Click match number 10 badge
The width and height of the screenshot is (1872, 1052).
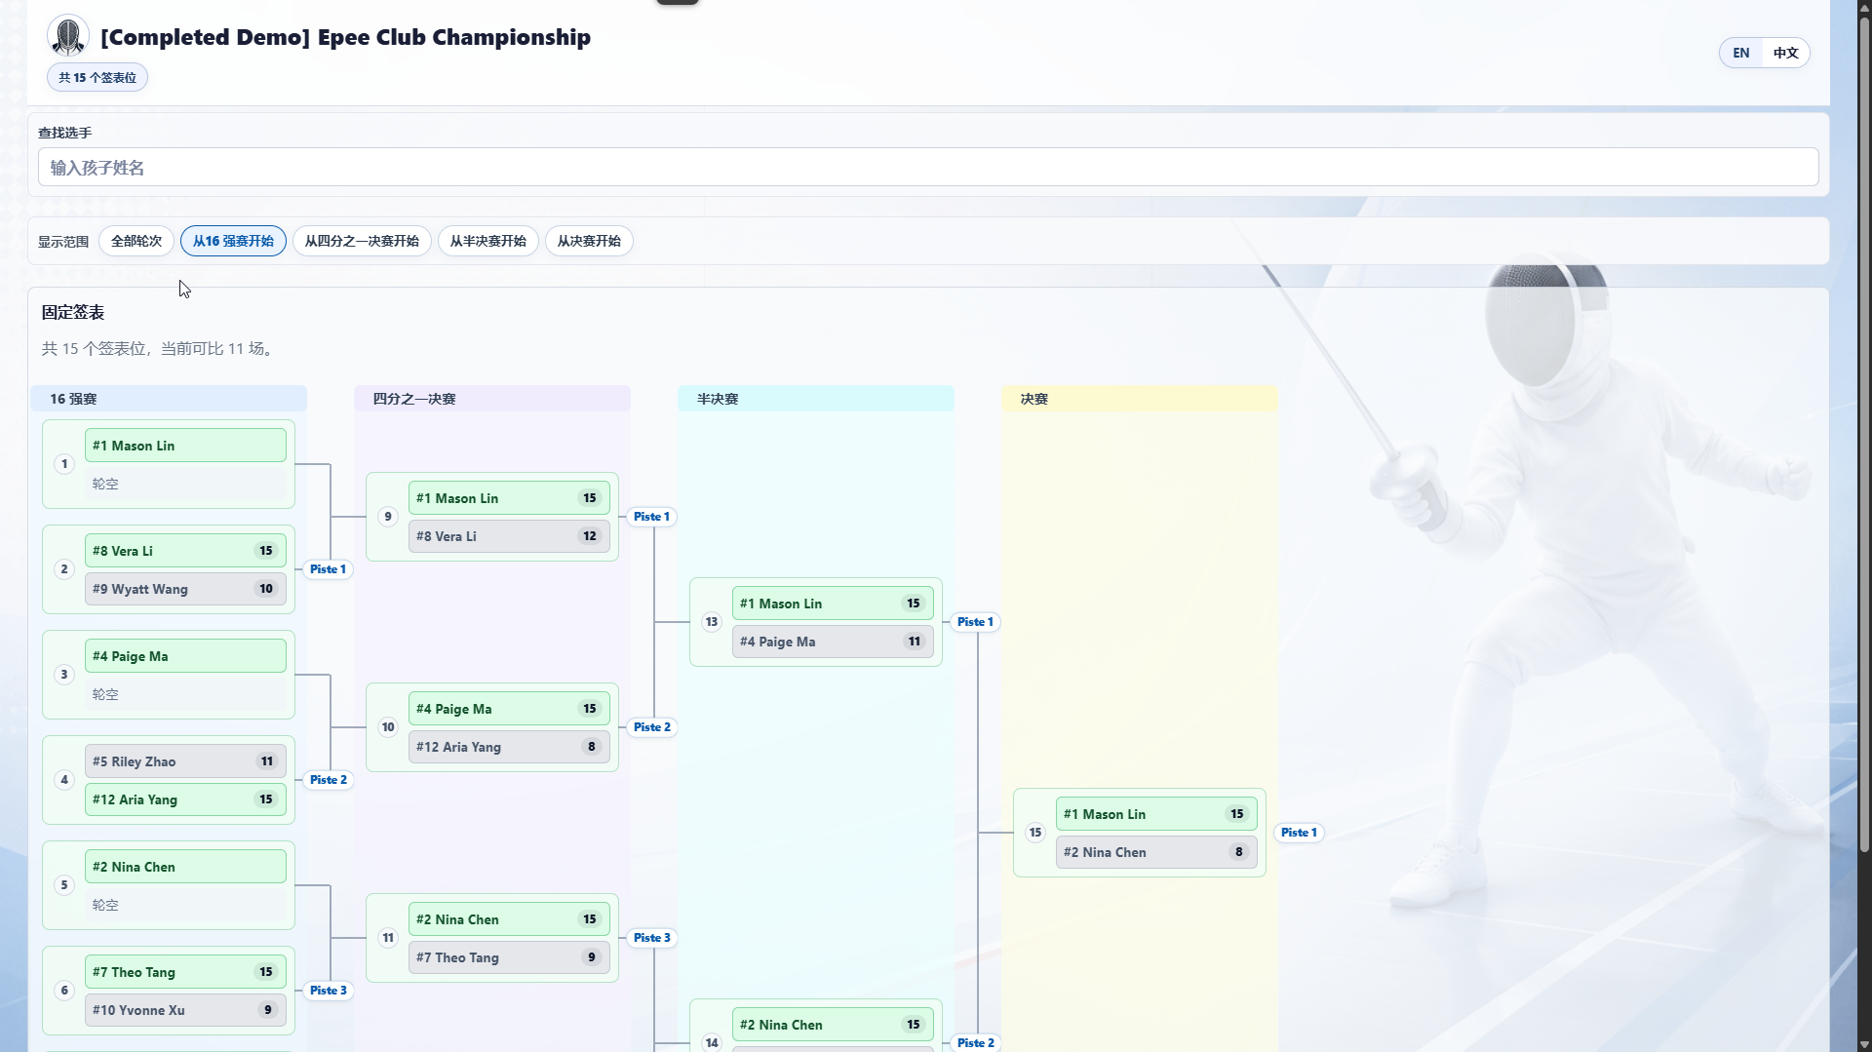[388, 727]
